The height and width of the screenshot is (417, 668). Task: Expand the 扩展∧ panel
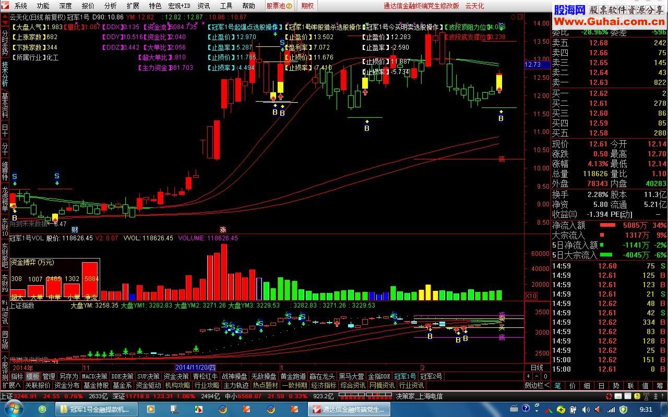(x=11, y=385)
